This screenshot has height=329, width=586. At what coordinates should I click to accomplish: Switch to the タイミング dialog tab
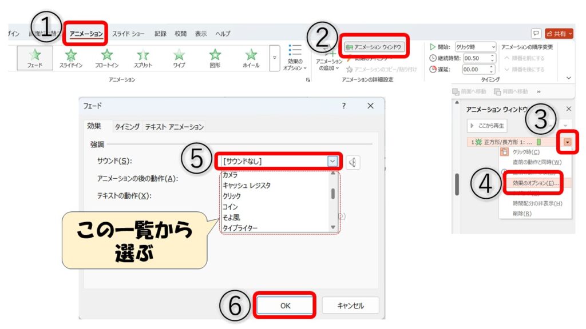[x=126, y=127]
